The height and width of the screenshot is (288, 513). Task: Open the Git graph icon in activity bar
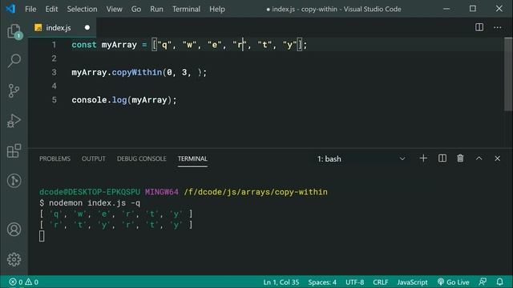(x=14, y=181)
